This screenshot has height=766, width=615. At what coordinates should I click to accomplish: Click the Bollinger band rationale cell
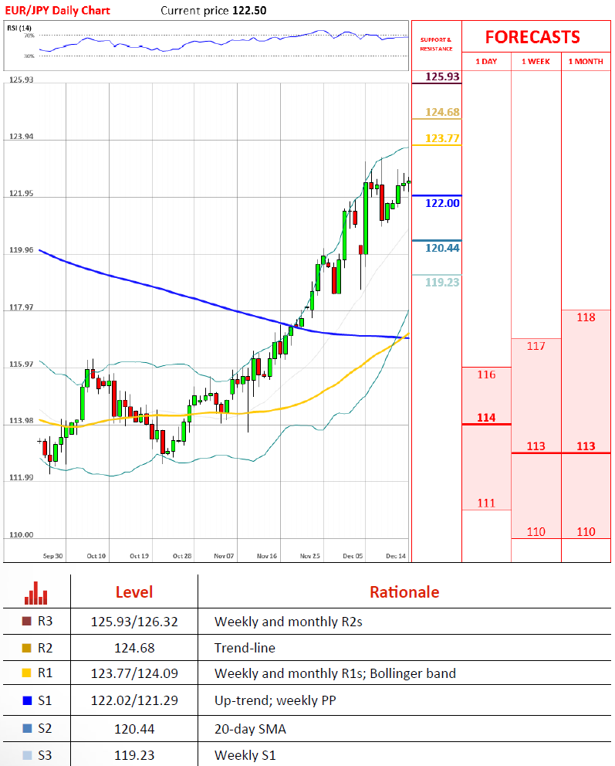tap(336, 673)
